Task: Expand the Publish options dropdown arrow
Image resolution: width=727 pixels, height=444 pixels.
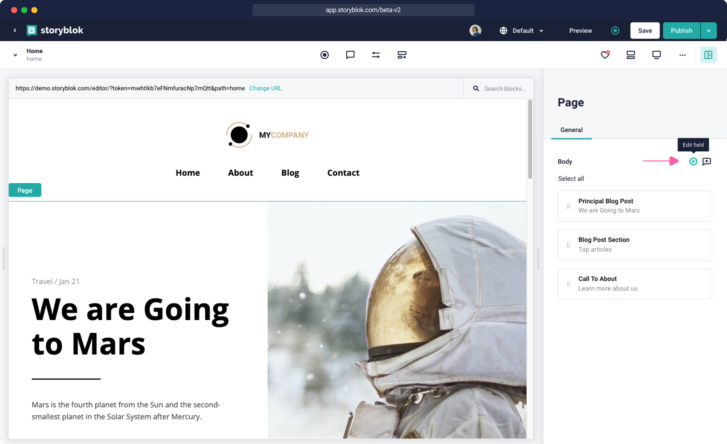Action: tap(708, 31)
